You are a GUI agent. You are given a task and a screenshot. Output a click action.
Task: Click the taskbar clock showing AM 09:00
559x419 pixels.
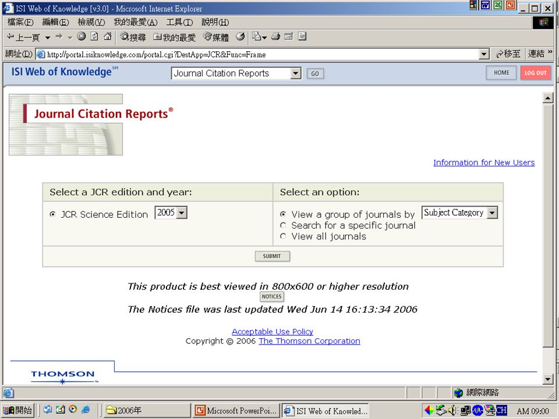tap(533, 411)
